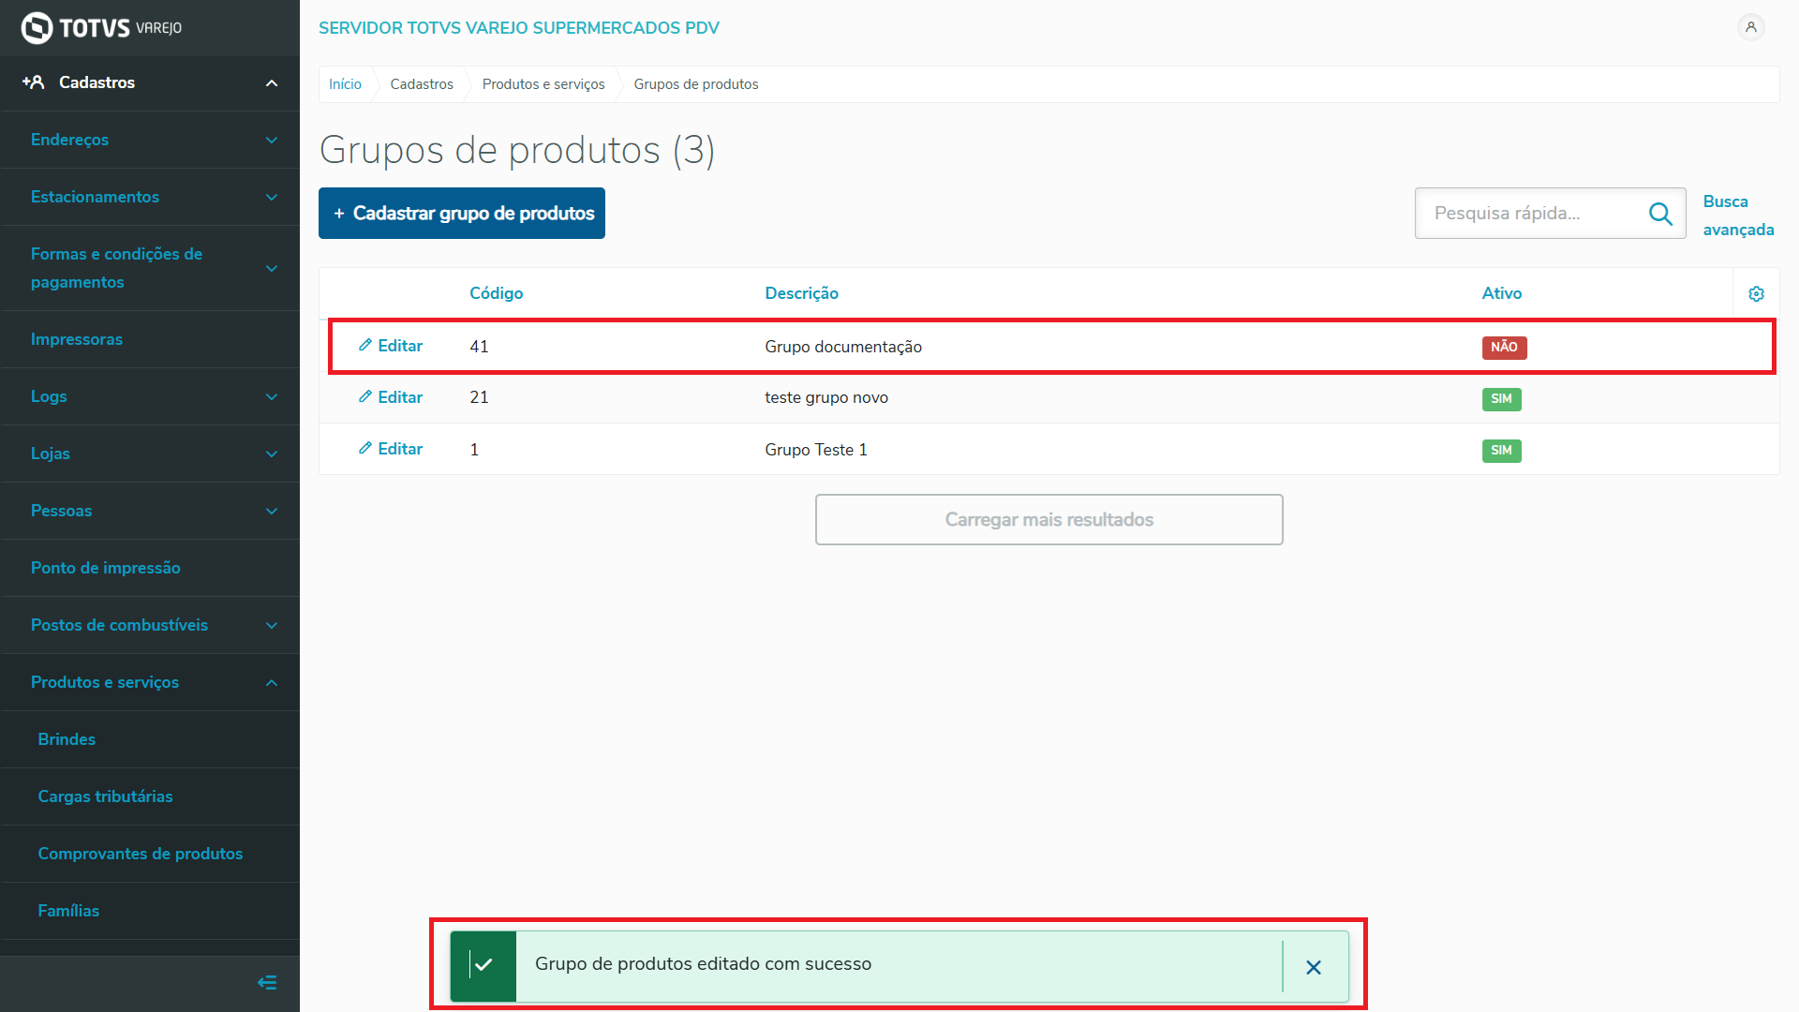1799x1012 pixels.
Task: Collapse sidebar using bottom arrow icon
Action: coord(267,982)
